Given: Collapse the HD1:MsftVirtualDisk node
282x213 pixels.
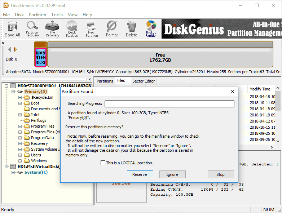Looking at the screenshot, I should tap(6, 167).
